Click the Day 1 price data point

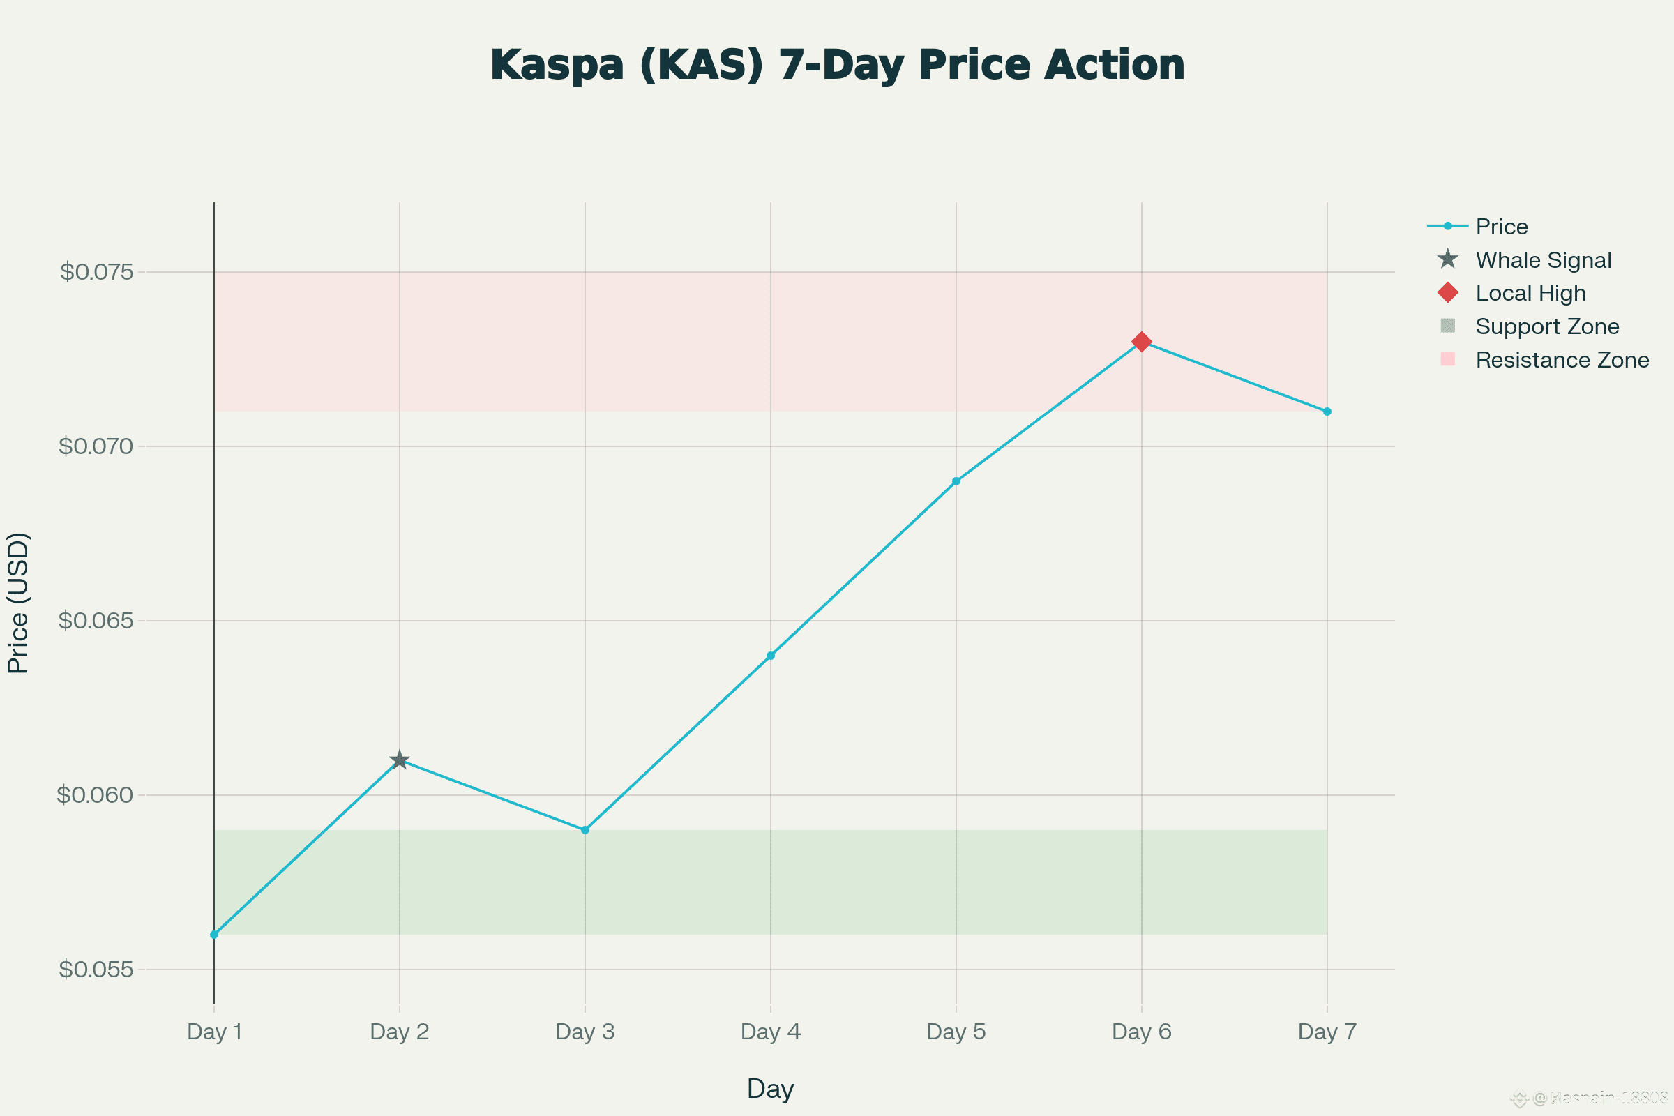(214, 935)
